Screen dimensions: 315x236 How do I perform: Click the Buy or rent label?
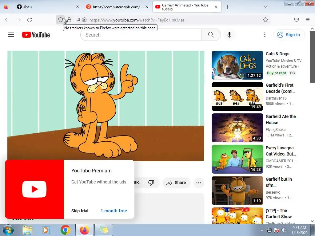(x=276, y=73)
